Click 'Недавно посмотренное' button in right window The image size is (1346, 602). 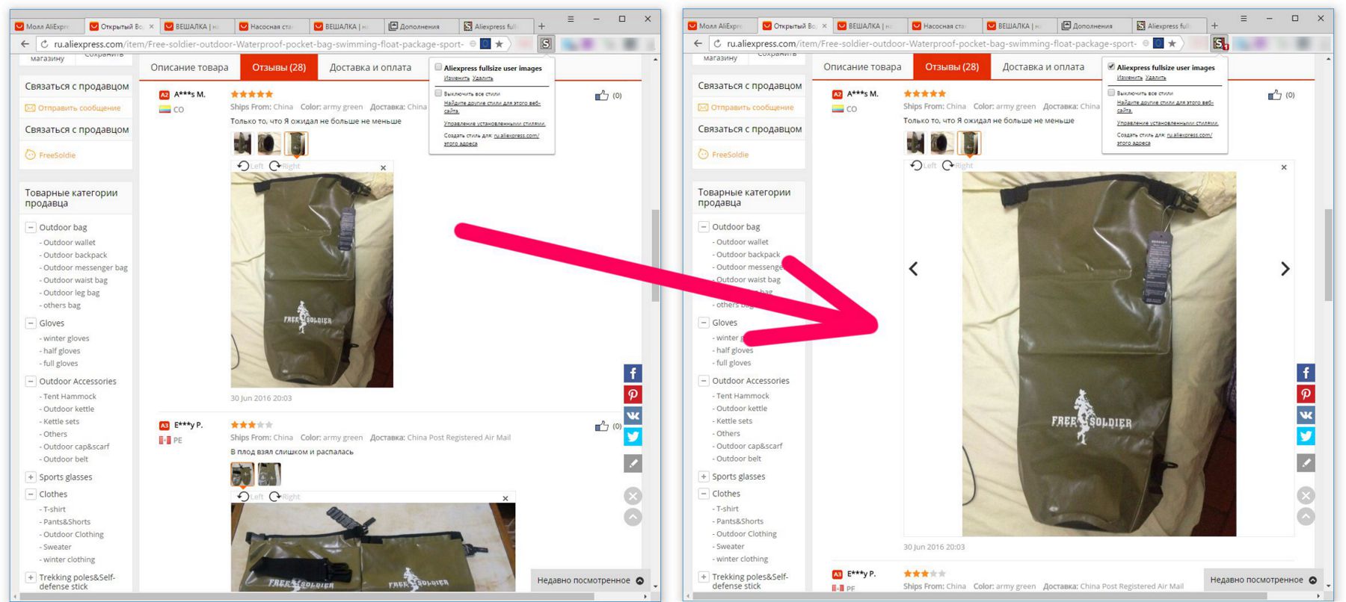click(1263, 580)
